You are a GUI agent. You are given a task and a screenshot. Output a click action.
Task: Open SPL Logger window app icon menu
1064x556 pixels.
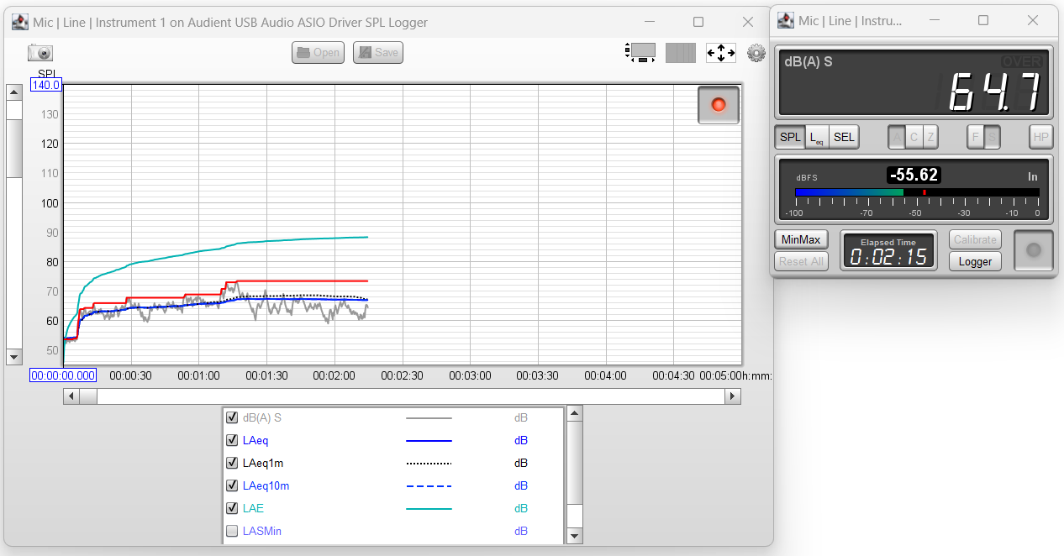[x=20, y=22]
